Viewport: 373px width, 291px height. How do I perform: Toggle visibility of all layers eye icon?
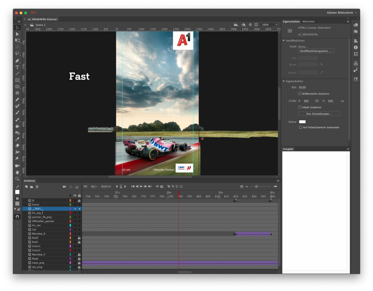pos(75,196)
